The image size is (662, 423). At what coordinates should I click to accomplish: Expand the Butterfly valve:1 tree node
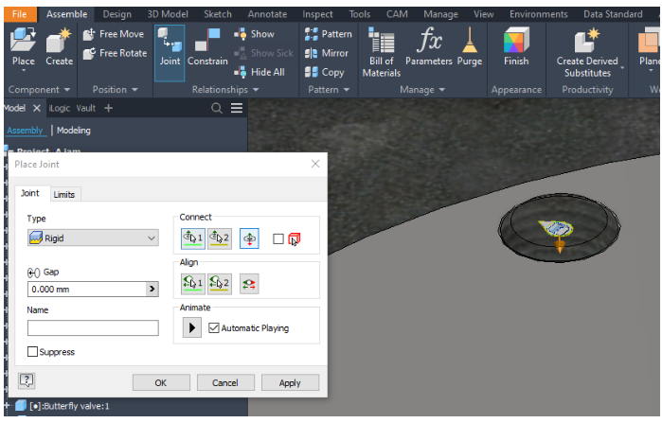tap(7, 407)
